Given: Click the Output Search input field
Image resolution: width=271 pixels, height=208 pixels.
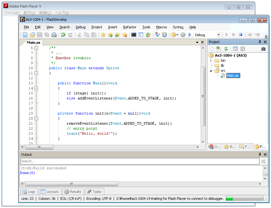Looking at the screenshot, I should click(140, 161).
